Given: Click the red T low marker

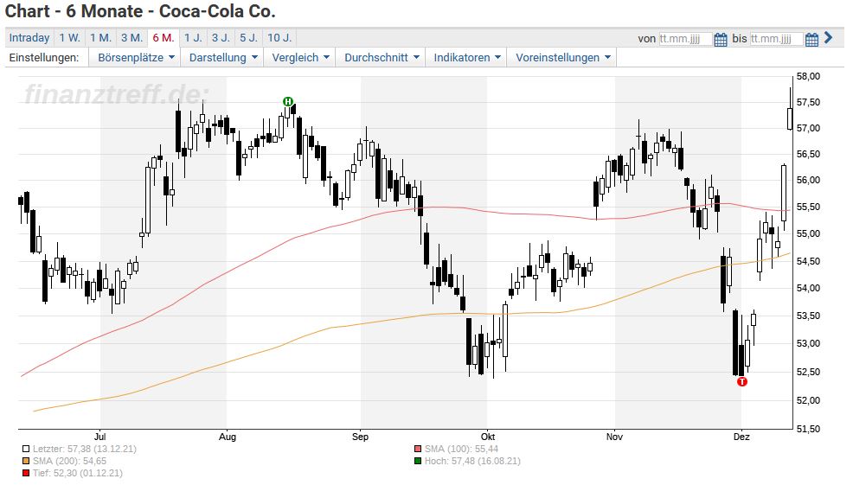Looking at the screenshot, I should coord(742,382).
